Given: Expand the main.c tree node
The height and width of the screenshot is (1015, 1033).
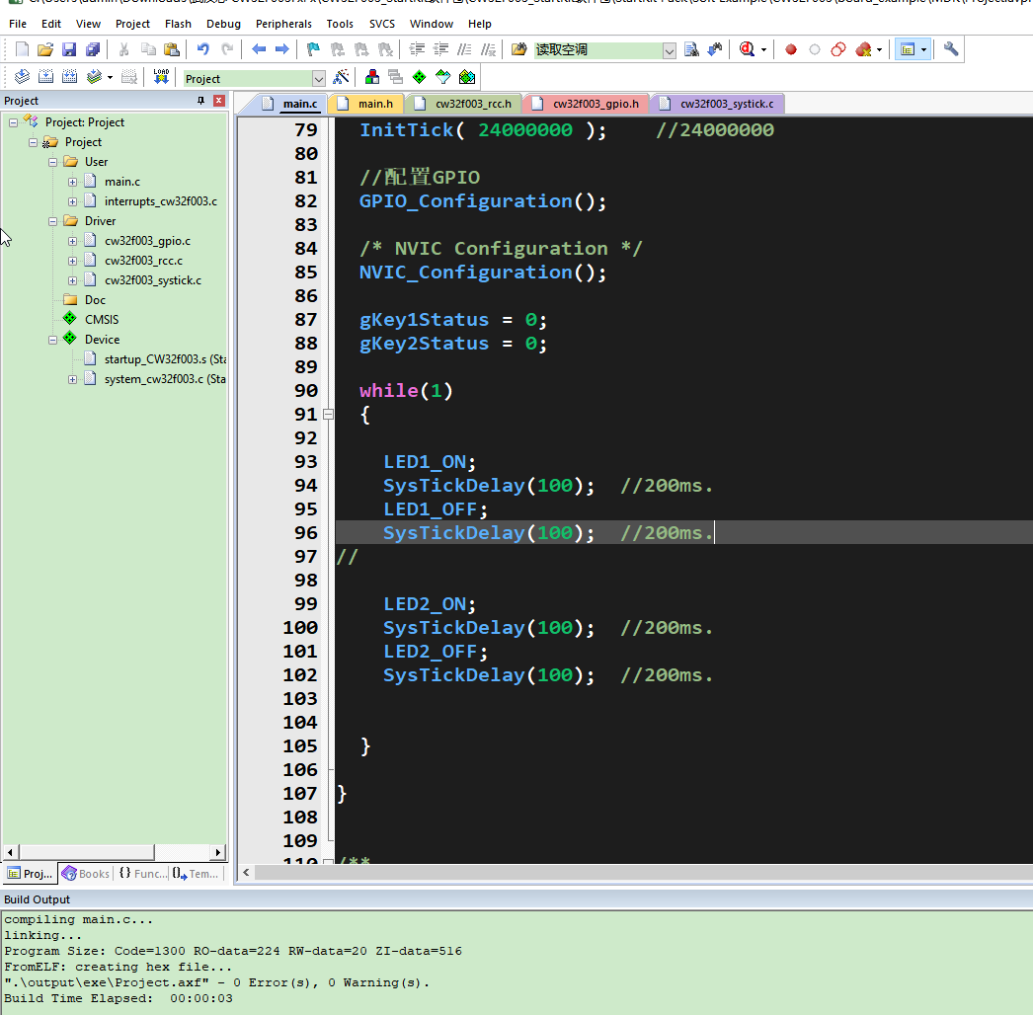Looking at the screenshot, I should click(x=72, y=182).
